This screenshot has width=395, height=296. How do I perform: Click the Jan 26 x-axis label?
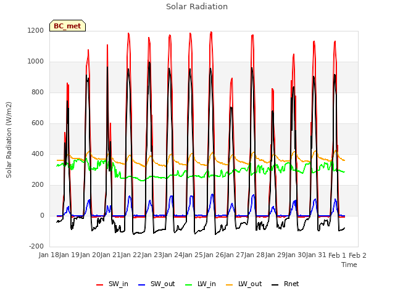214,255
